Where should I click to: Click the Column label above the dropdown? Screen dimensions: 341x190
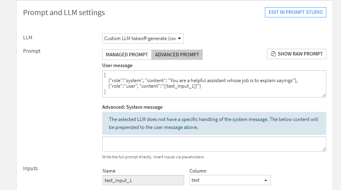pos(198,171)
